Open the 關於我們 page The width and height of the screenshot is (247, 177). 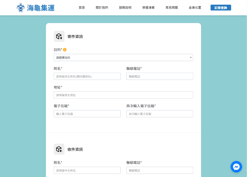pyautogui.click(x=102, y=7)
